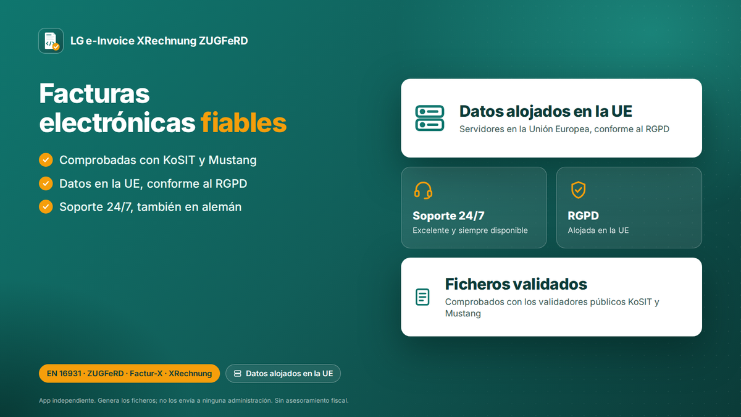Click the text Datos en la UE, conforme al RGPD

pyautogui.click(x=153, y=183)
